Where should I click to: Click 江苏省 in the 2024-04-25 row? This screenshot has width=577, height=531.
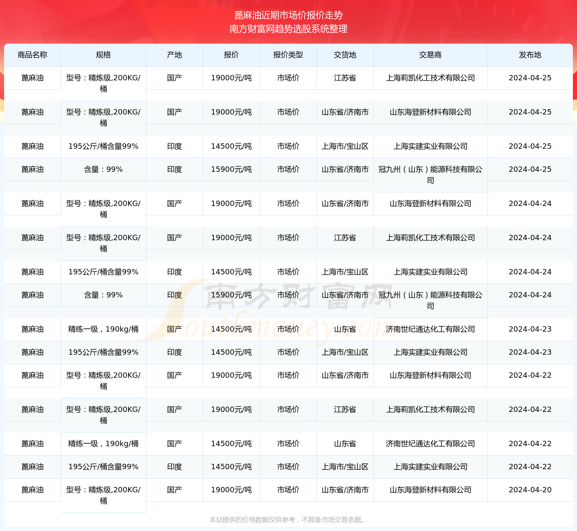click(345, 78)
